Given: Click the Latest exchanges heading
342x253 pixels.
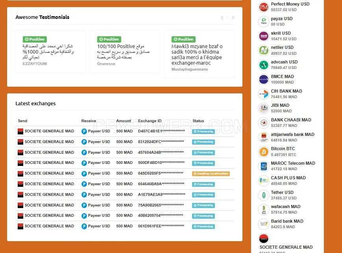Looking at the screenshot, I should (x=35, y=104).
